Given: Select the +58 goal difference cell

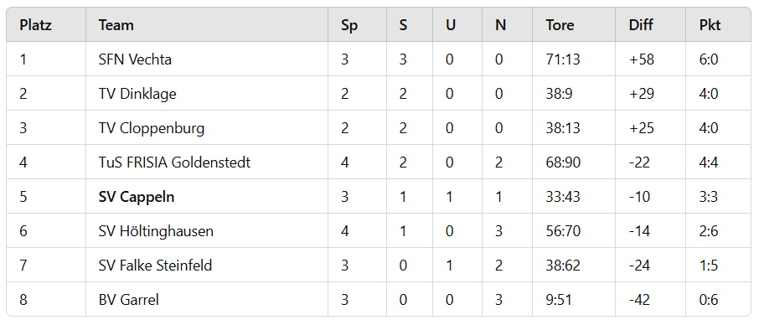Looking at the screenshot, I should [642, 59].
